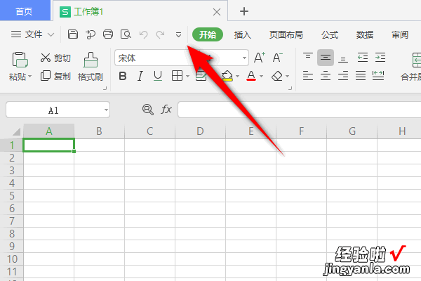This screenshot has height=281, width=421.
Task: Click the formula bar zoom magnifier icon
Action: (148, 110)
